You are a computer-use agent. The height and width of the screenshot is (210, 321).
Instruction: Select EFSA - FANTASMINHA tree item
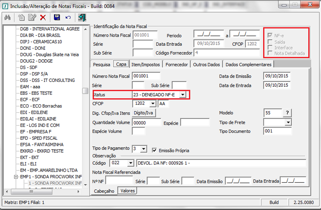point(42,145)
